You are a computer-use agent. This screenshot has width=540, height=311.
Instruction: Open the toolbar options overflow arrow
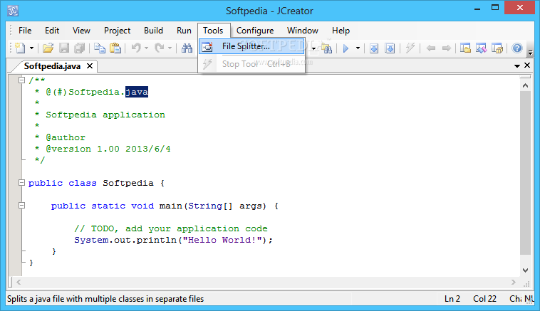pos(530,53)
